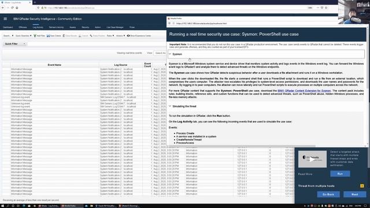This screenshot has height=208, width=370.
Task: Open the Use Case Manager tab
Action: [115, 27]
